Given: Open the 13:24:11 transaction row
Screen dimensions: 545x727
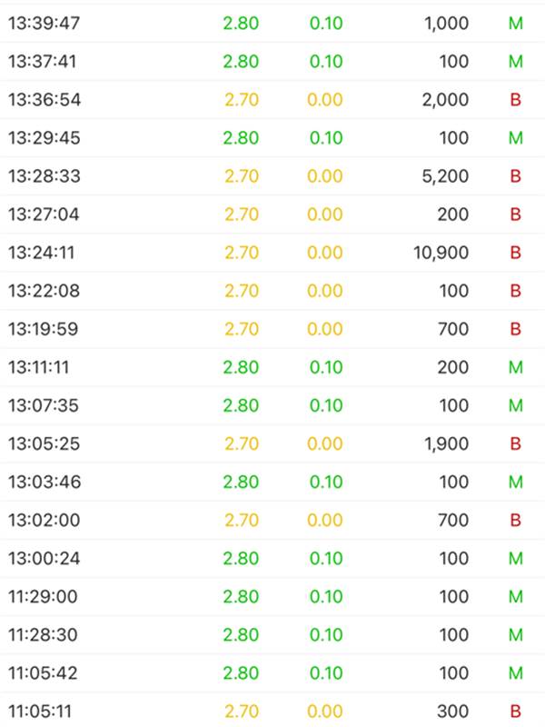Looking at the screenshot, I should pyautogui.click(x=272, y=253).
